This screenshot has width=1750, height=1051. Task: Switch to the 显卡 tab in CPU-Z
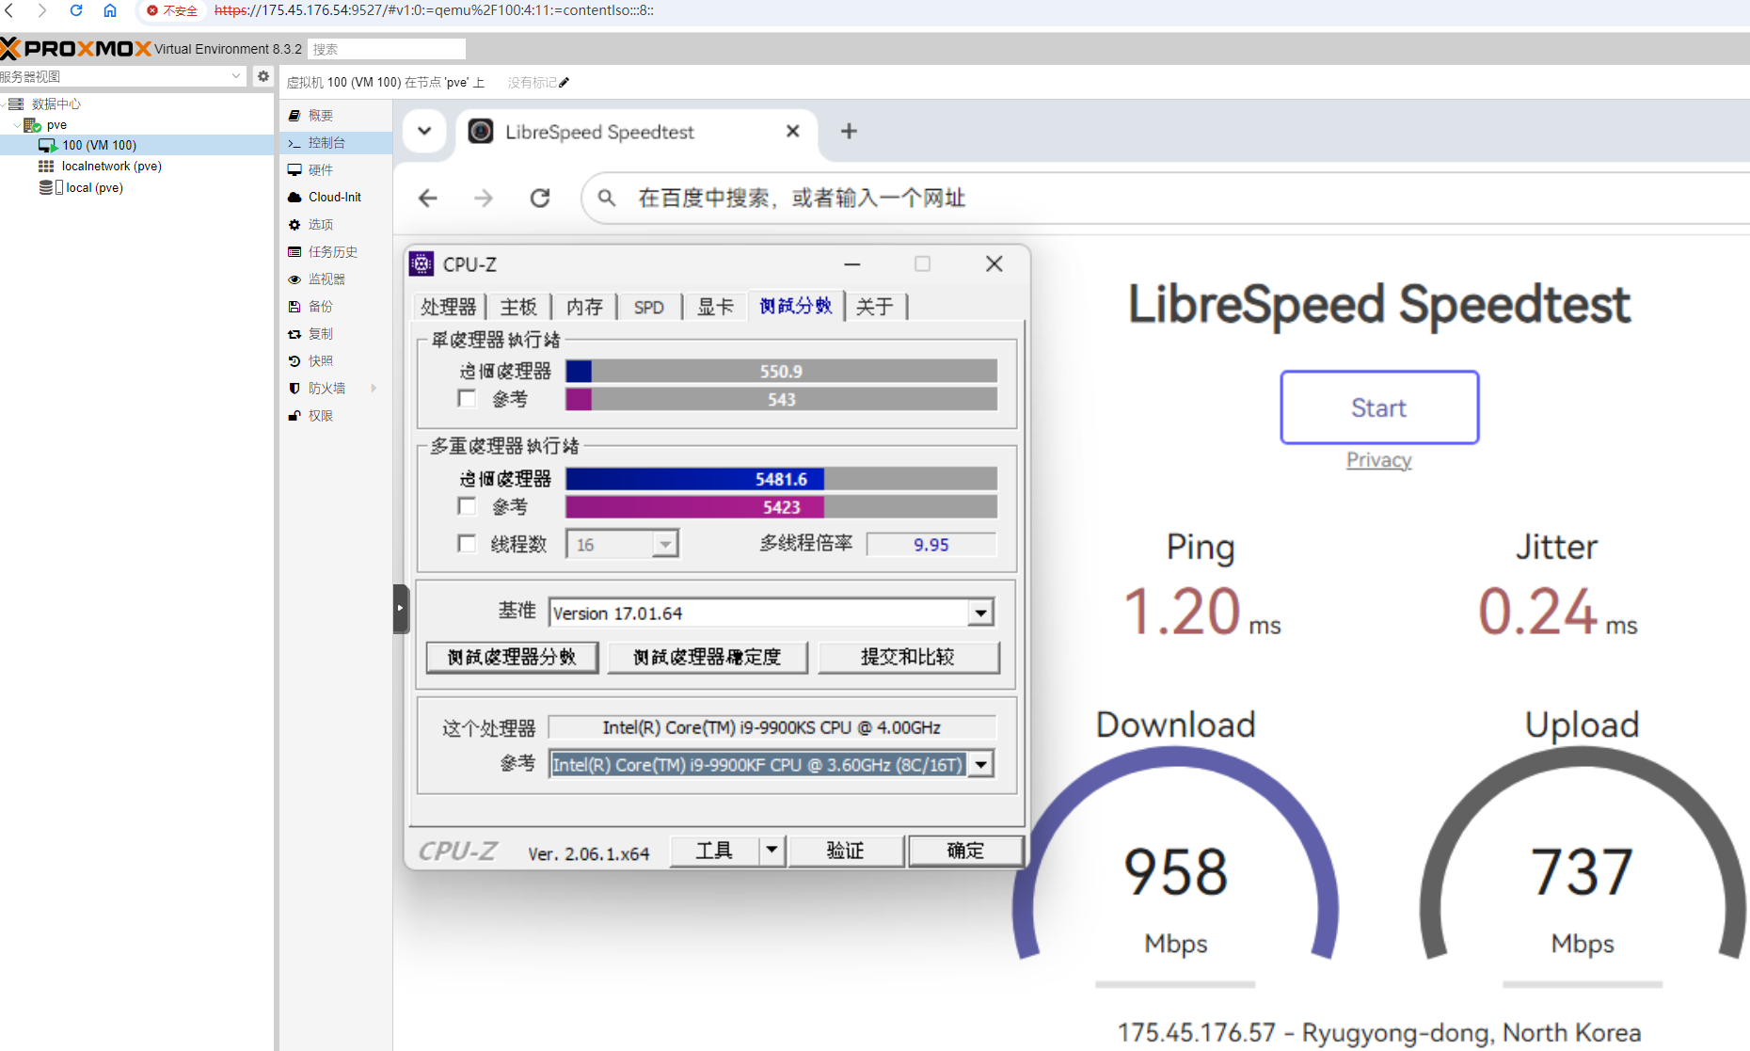(715, 307)
